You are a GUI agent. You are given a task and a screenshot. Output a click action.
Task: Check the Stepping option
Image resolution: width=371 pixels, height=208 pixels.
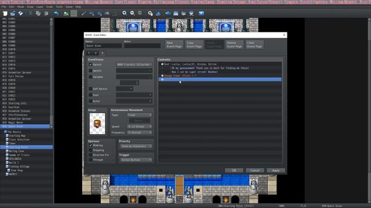[x=90, y=150]
